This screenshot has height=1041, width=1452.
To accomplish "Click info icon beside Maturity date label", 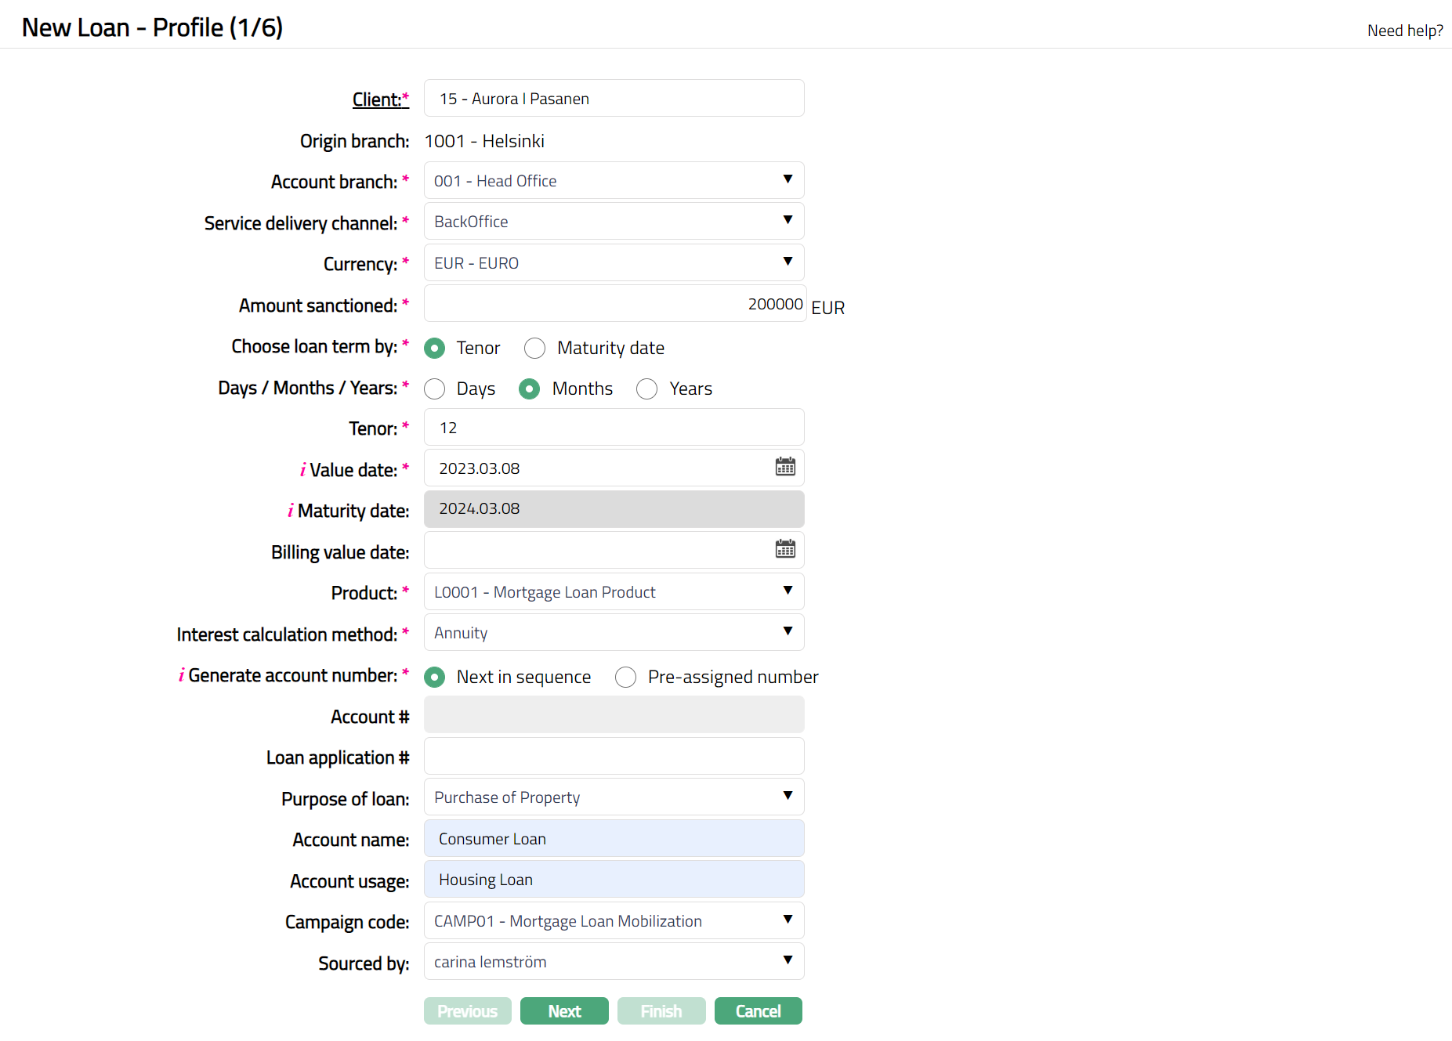I will [291, 511].
